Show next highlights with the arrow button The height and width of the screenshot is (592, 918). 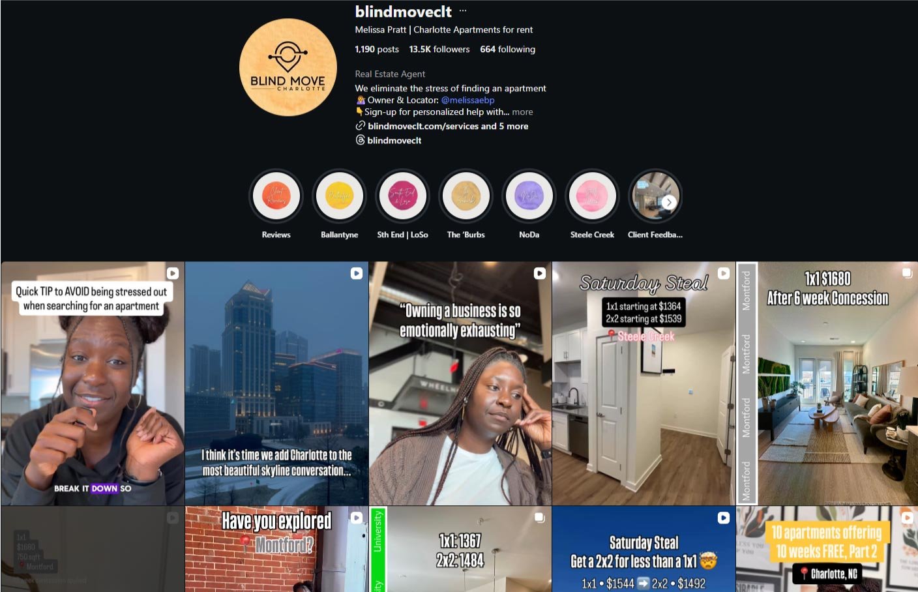point(669,202)
